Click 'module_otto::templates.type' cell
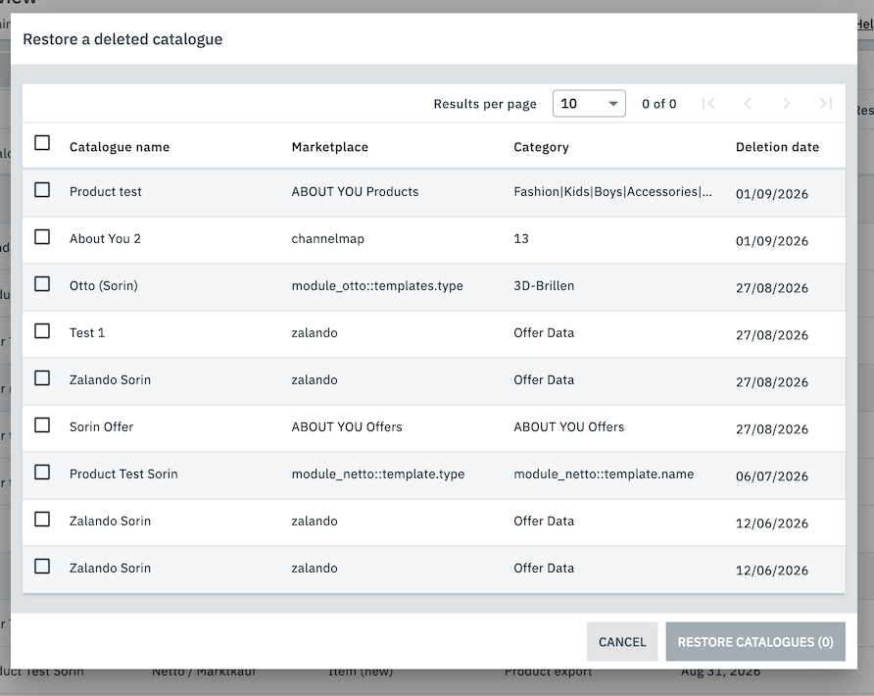Screen dimensions: 874x696 coord(377,285)
